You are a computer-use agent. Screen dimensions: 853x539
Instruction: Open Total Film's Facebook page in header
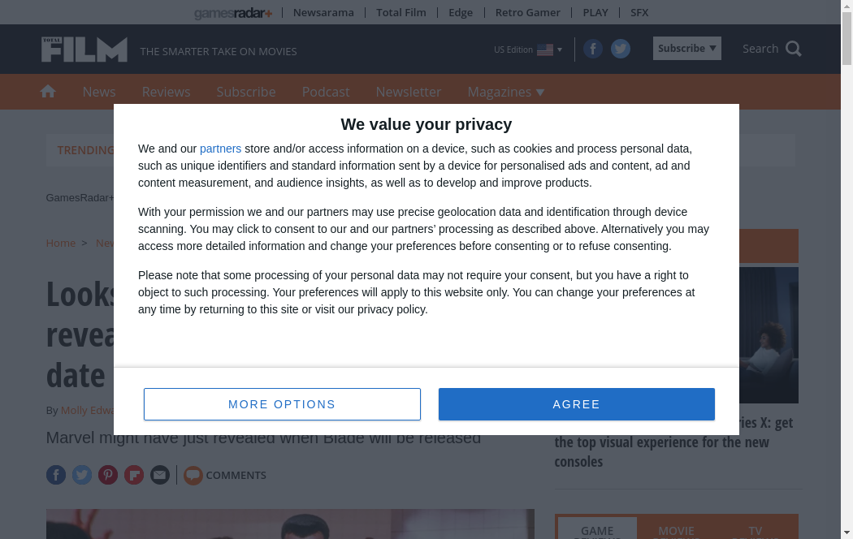point(593,50)
